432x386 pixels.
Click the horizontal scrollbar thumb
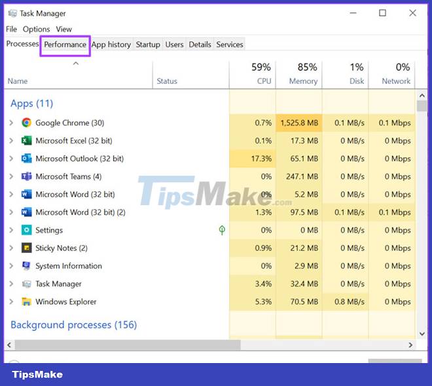128,345
